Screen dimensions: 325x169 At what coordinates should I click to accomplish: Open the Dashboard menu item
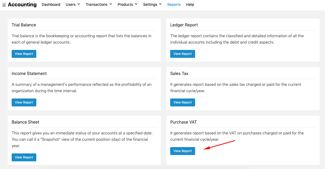tap(51, 4)
